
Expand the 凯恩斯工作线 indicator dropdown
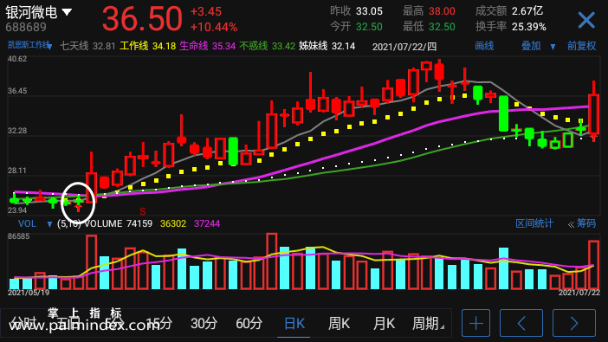tap(50, 47)
